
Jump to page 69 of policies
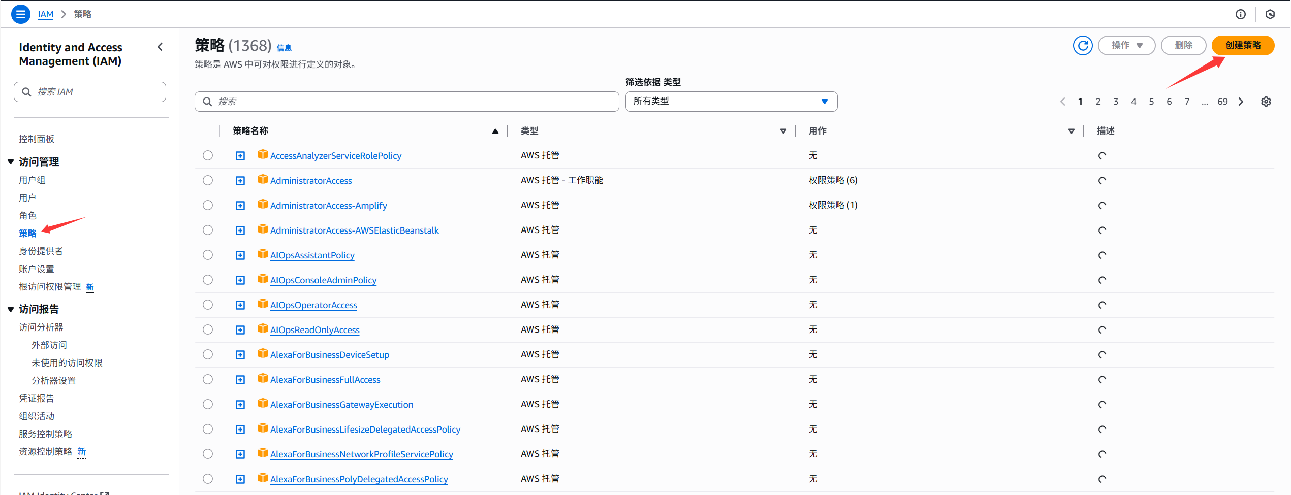[x=1222, y=102]
